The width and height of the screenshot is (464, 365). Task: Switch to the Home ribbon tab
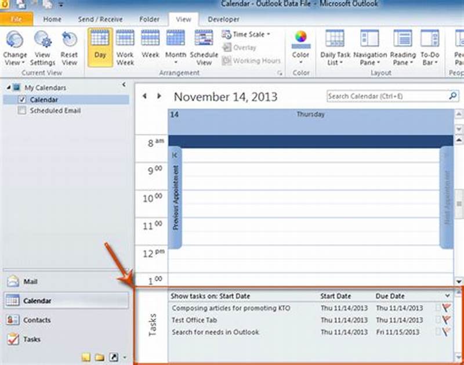click(x=53, y=19)
